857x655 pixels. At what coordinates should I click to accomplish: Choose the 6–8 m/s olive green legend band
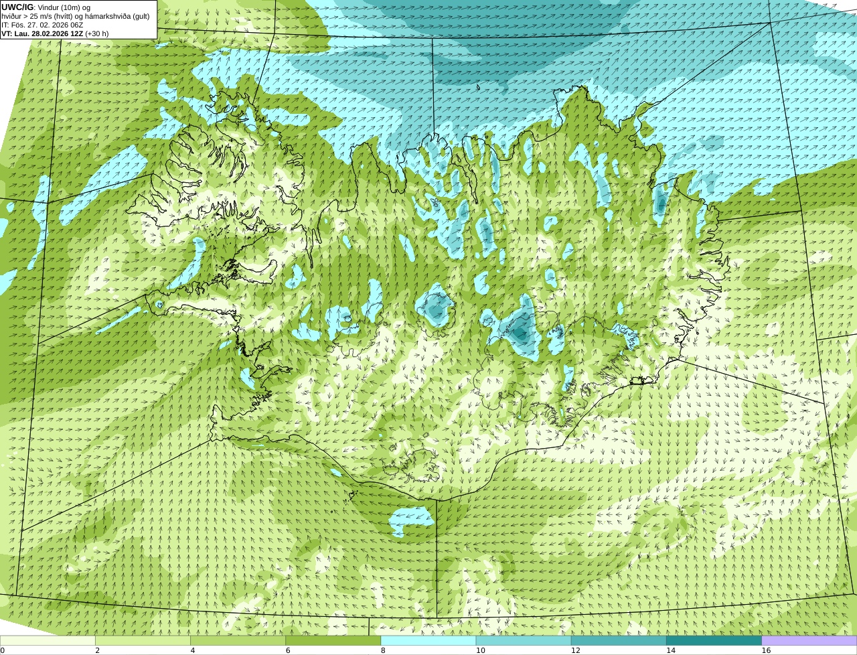[x=333, y=641]
